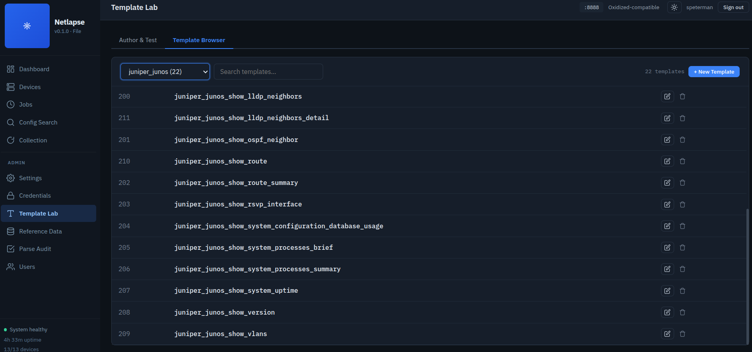Viewport: 752px width, 352px height.
Task: Open the Users admin page
Action: pos(48,267)
